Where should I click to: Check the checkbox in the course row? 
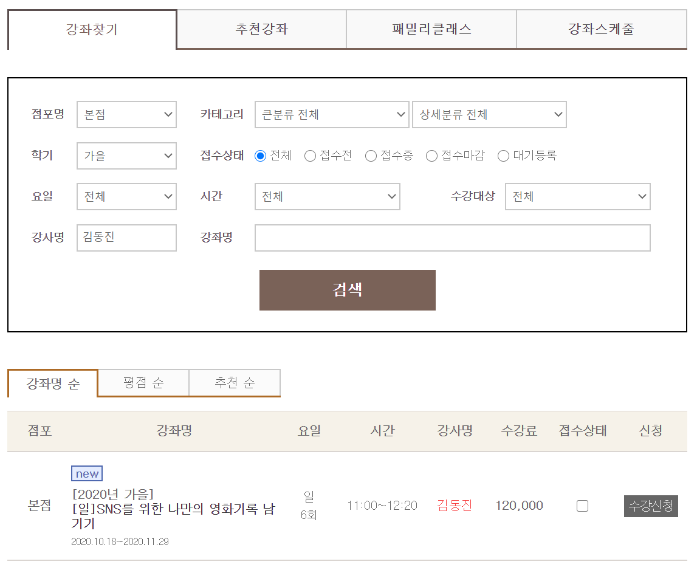pyautogui.click(x=582, y=505)
